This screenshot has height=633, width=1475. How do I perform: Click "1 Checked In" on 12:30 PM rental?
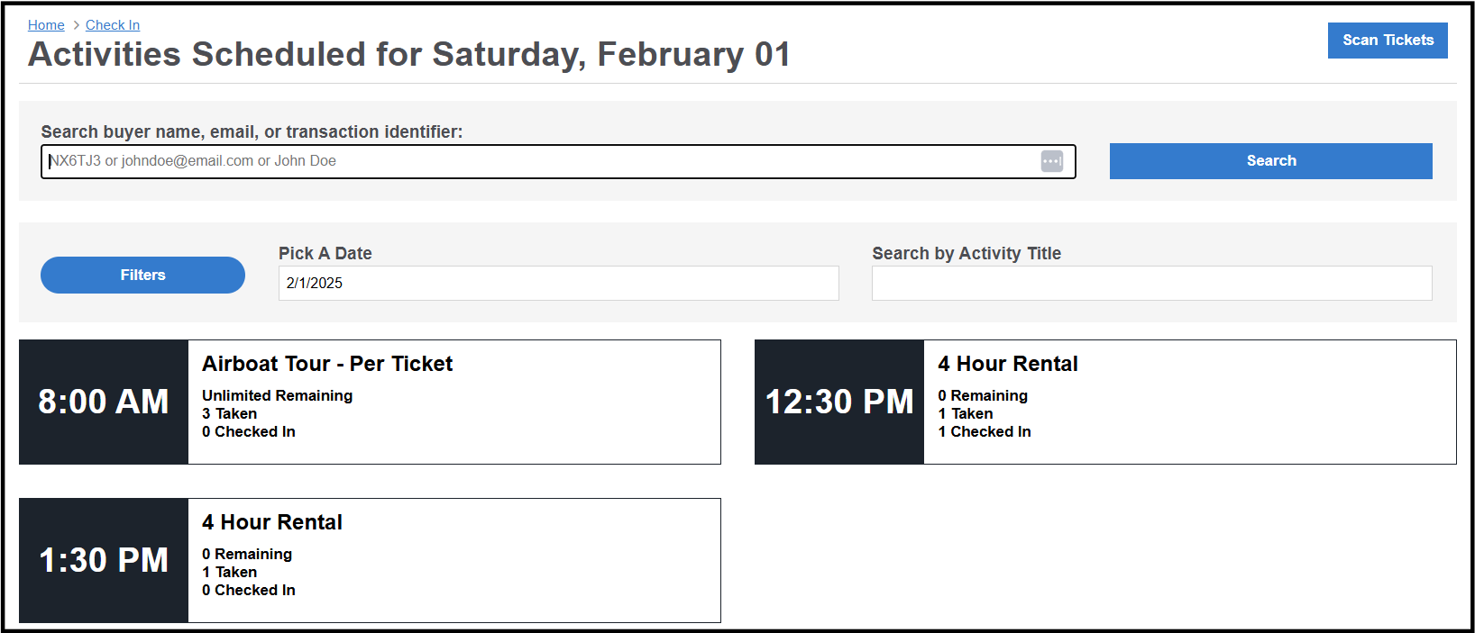click(984, 432)
